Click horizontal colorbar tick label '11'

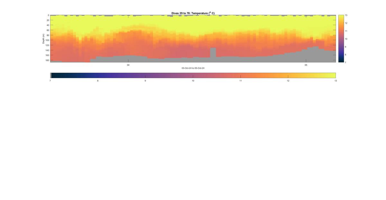pyautogui.click(x=241, y=81)
